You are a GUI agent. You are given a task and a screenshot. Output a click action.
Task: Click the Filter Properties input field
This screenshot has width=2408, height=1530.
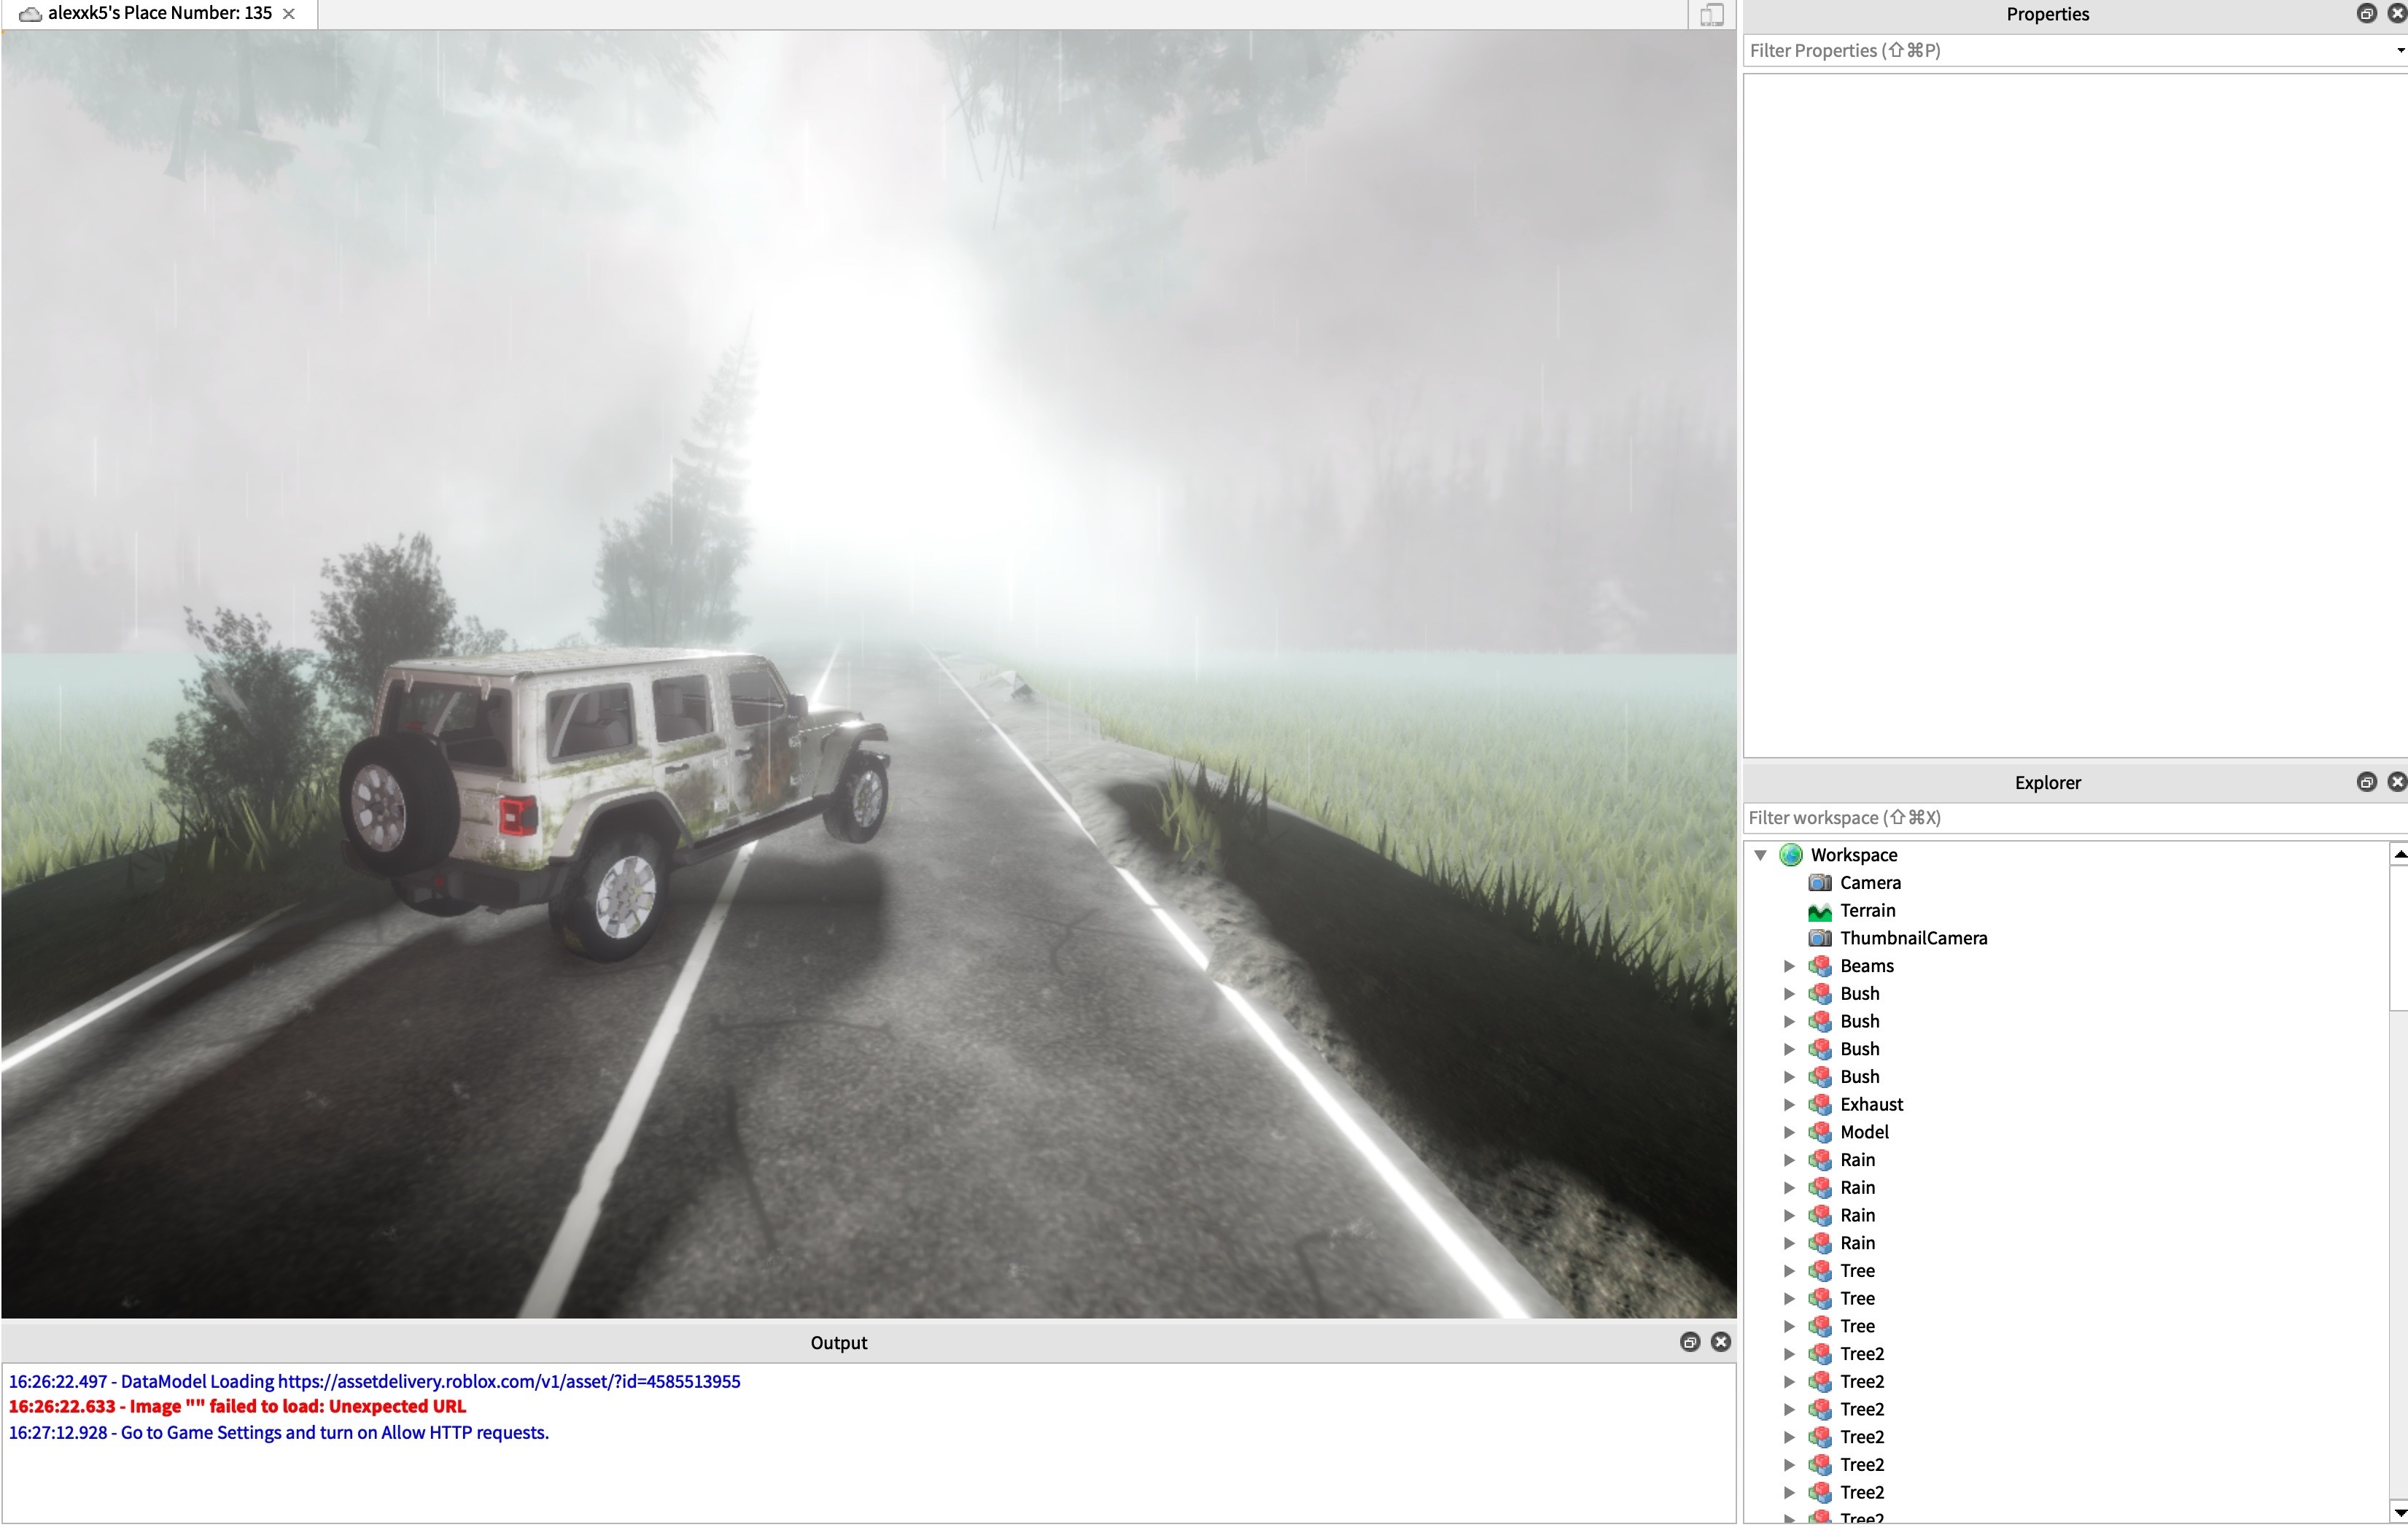click(x=2071, y=49)
